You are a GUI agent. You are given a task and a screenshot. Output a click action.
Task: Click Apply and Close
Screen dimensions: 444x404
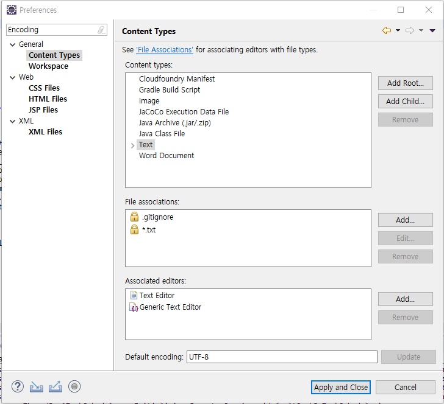click(341, 388)
